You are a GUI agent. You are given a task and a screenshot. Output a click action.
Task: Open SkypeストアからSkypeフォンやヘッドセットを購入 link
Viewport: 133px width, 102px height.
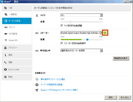click(x=59, y=90)
